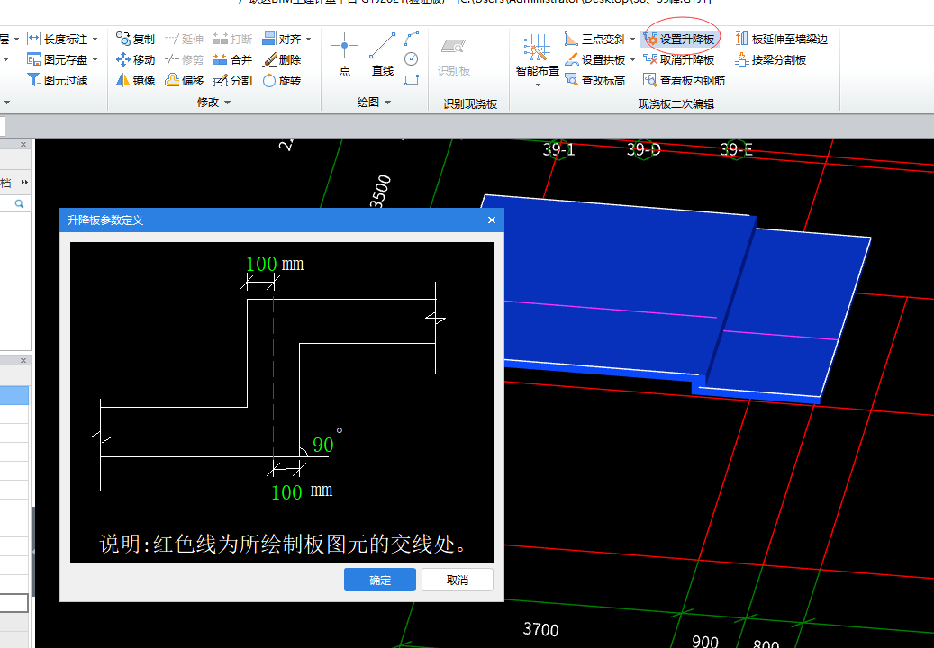Expand the 修改 group dropdown
The width and height of the screenshot is (934, 648).
228,103
